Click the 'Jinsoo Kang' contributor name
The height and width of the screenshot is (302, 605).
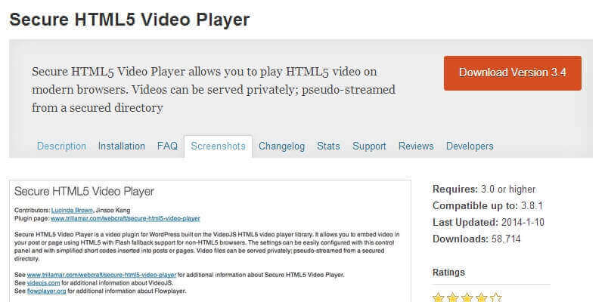tap(113, 211)
